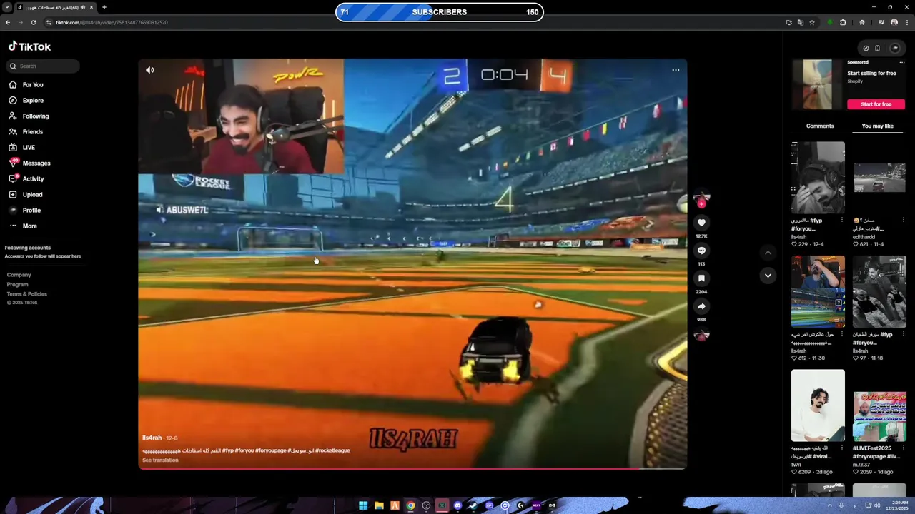The image size is (915, 514).
Task: Click See translation under caption
Action: (x=160, y=460)
